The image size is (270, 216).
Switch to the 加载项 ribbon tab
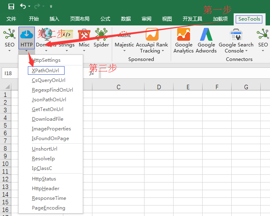220,19
